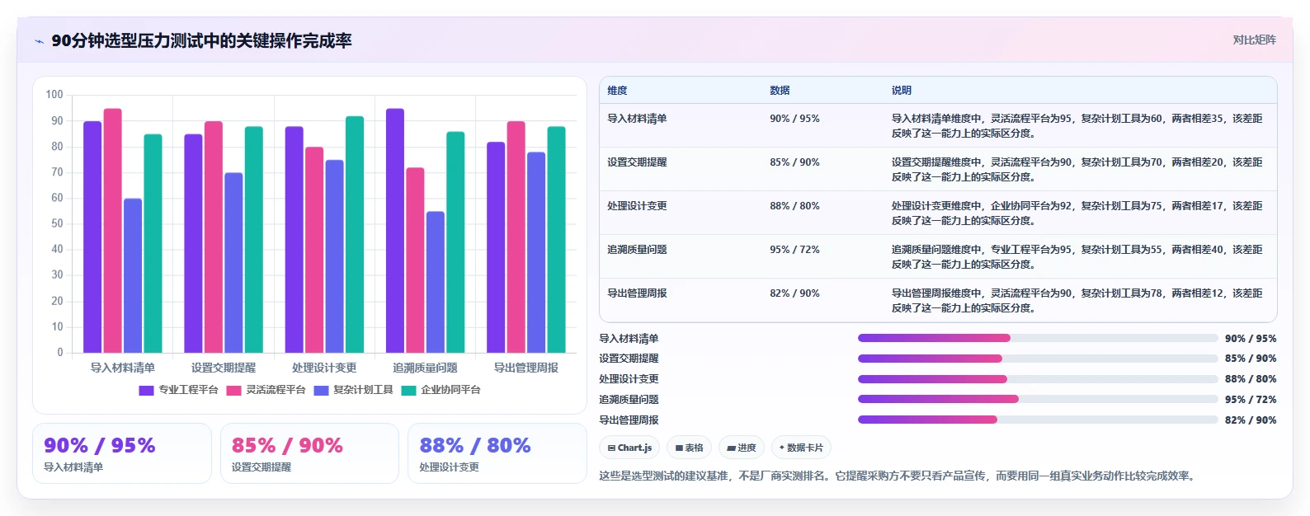Click 处理设计变更 label in the progress list

point(629,379)
